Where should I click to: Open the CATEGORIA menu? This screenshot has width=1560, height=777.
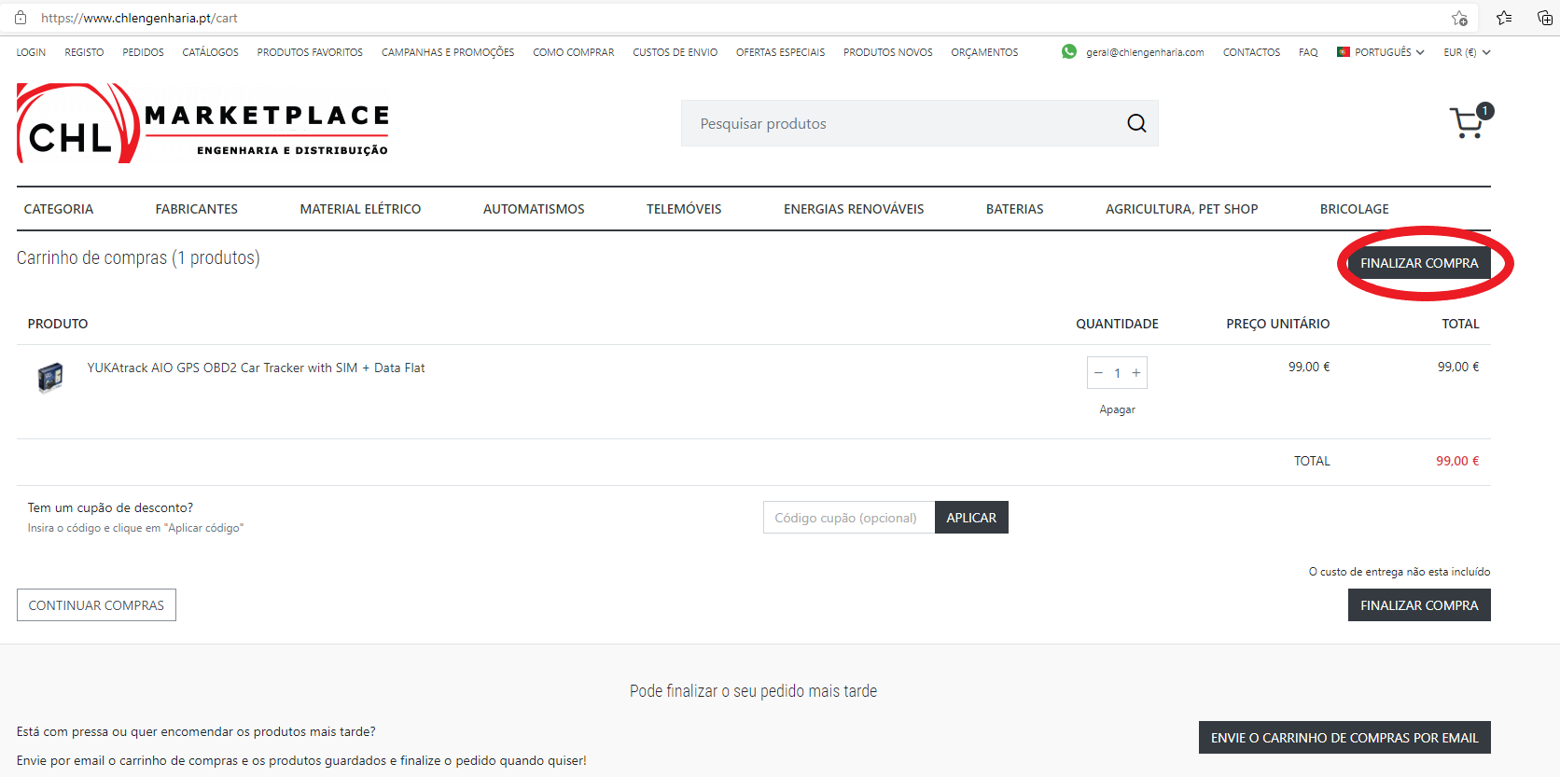point(59,209)
